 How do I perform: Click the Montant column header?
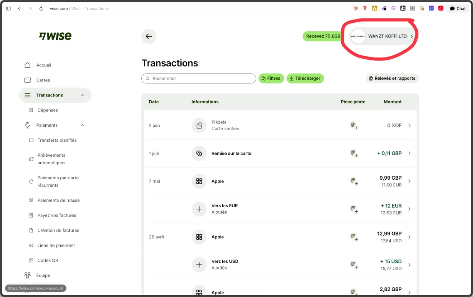tap(392, 102)
